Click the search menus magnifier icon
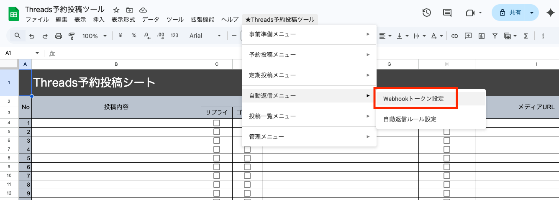This screenshot has height=200, width=559. tap(17, 36)
